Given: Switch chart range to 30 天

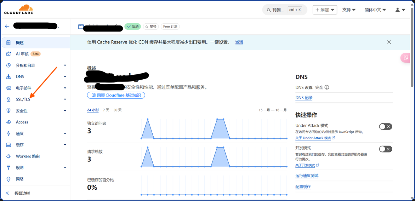Looking at the screenshot, I should coord(117,110).
